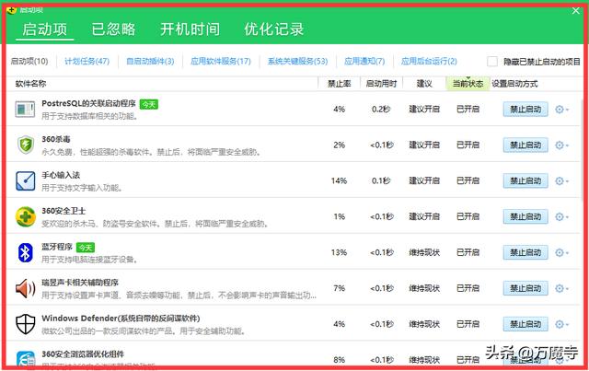Select the 360杀毒 name text
589x371 pixels.
click(x=56, y=139)
